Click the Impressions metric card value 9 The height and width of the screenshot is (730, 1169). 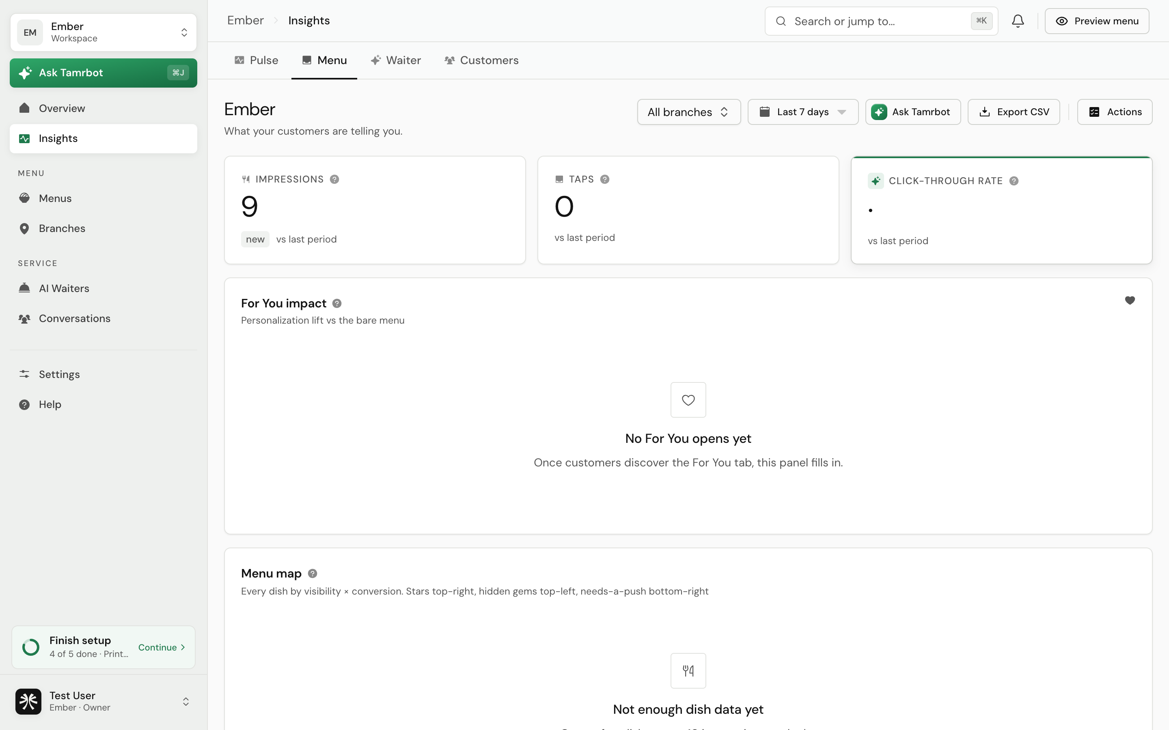pos(249,206)
